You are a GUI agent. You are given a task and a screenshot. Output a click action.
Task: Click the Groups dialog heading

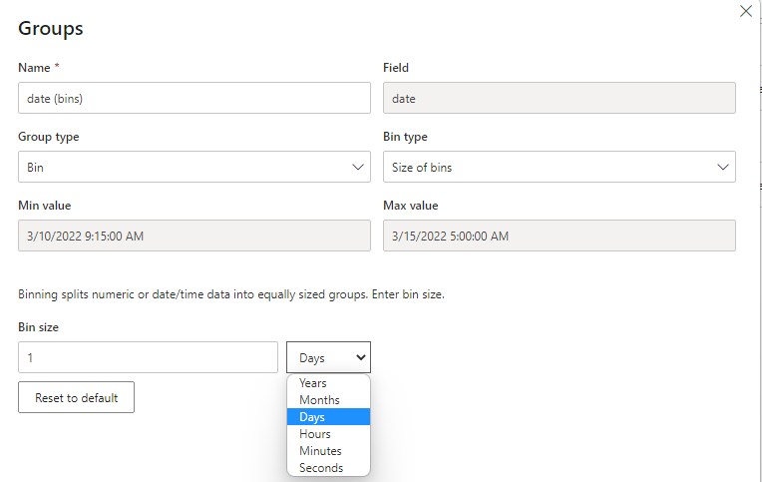[51, 28]
